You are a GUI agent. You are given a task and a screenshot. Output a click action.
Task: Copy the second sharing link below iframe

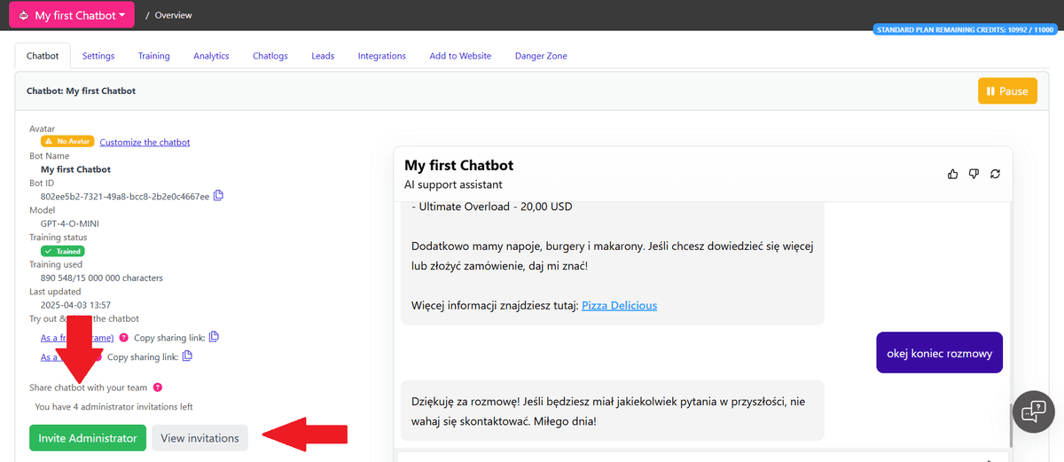(x=187, y=356)
